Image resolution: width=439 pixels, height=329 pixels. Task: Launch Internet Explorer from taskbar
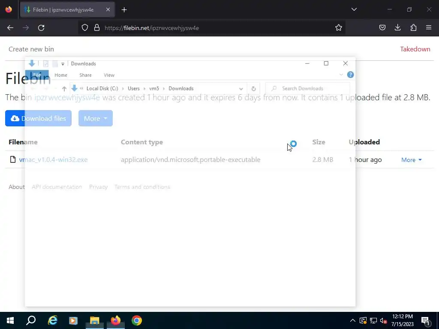click(52, 320)
